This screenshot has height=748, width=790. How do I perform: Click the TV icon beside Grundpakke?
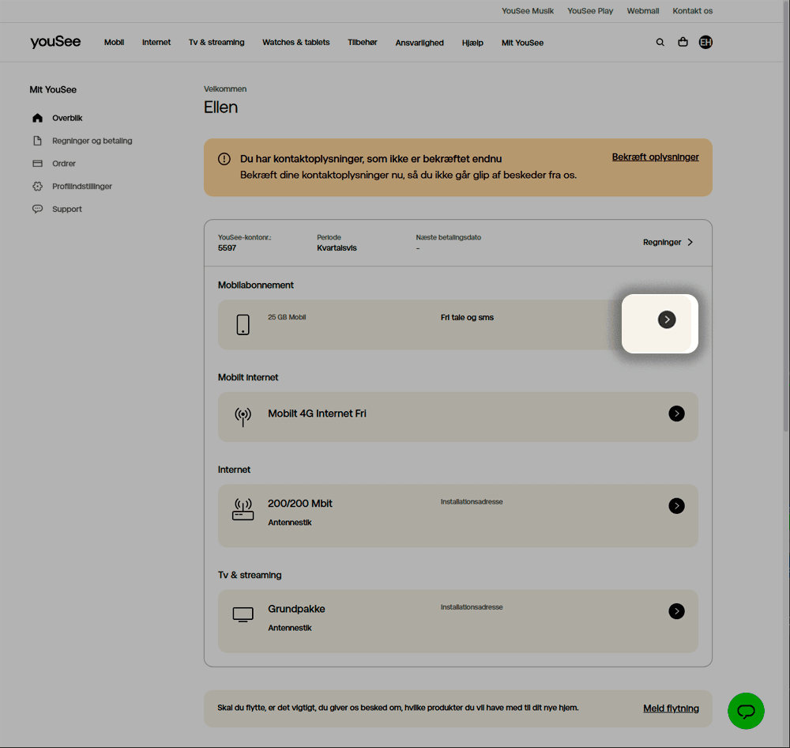[243, 614]
